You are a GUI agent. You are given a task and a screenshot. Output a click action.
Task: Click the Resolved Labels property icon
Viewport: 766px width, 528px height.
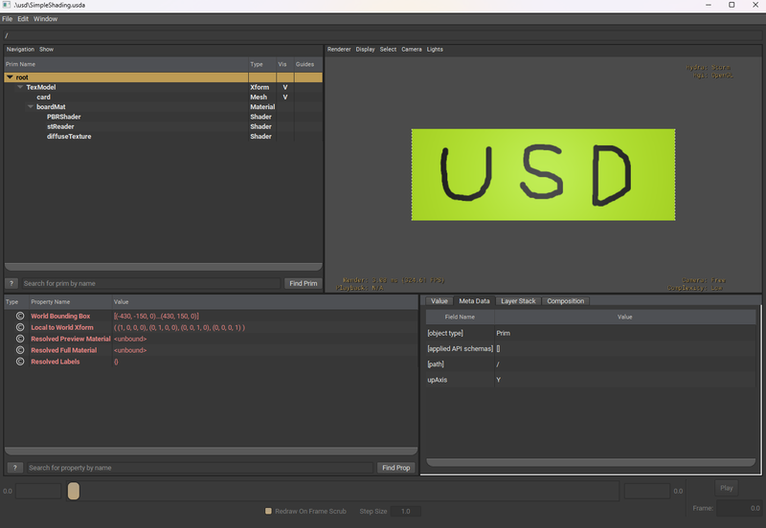coord(19,362)
